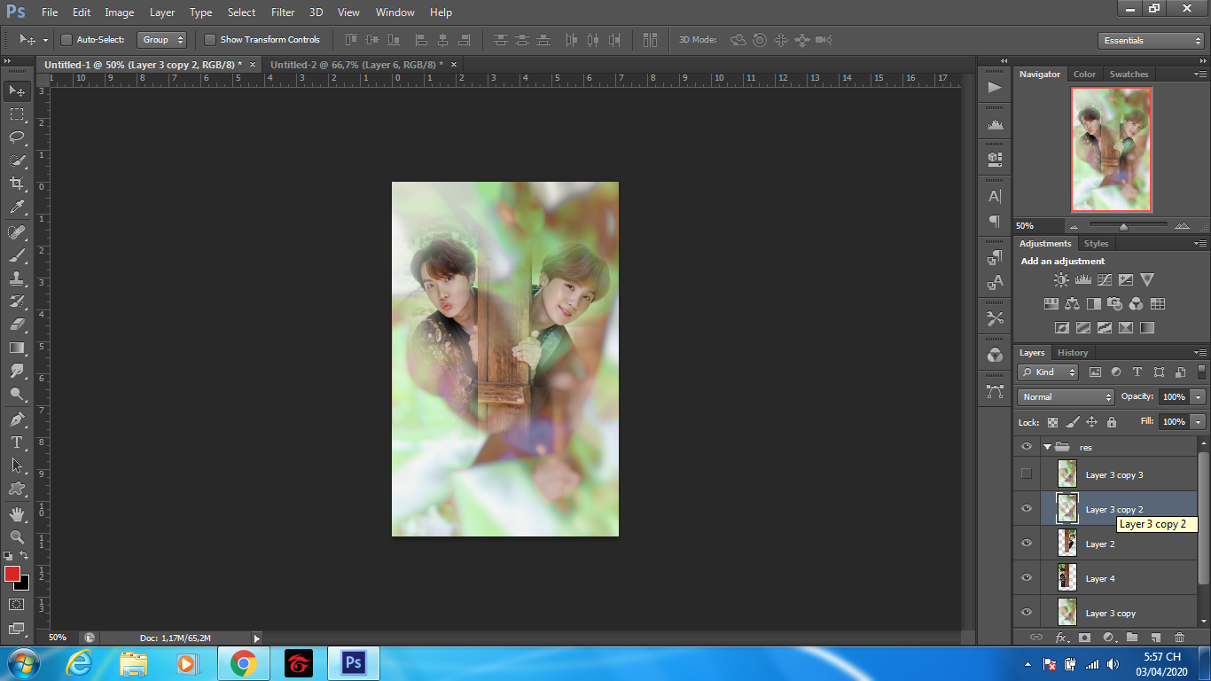Collapse the res layer group
The image size is (1211, 681).
[1047, 448]
